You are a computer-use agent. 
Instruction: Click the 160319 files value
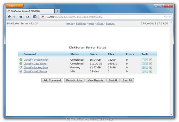pos(113,64)
